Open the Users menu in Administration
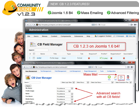This screenshot has height=107, width=139. [36, 36]
